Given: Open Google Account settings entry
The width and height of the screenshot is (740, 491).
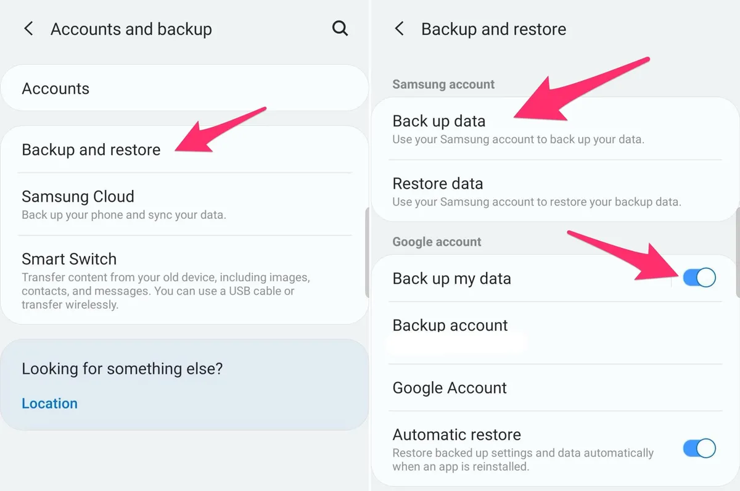Looking at the screenshot, I should pyautogui.click(x=449, y=387).
